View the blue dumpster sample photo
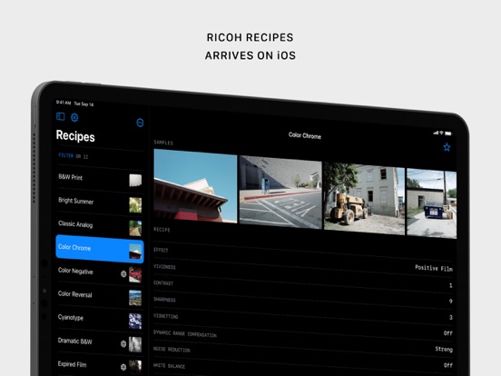The width and height of the screenshot is (501, 376). pyautogui.click(x=432, y=203)
